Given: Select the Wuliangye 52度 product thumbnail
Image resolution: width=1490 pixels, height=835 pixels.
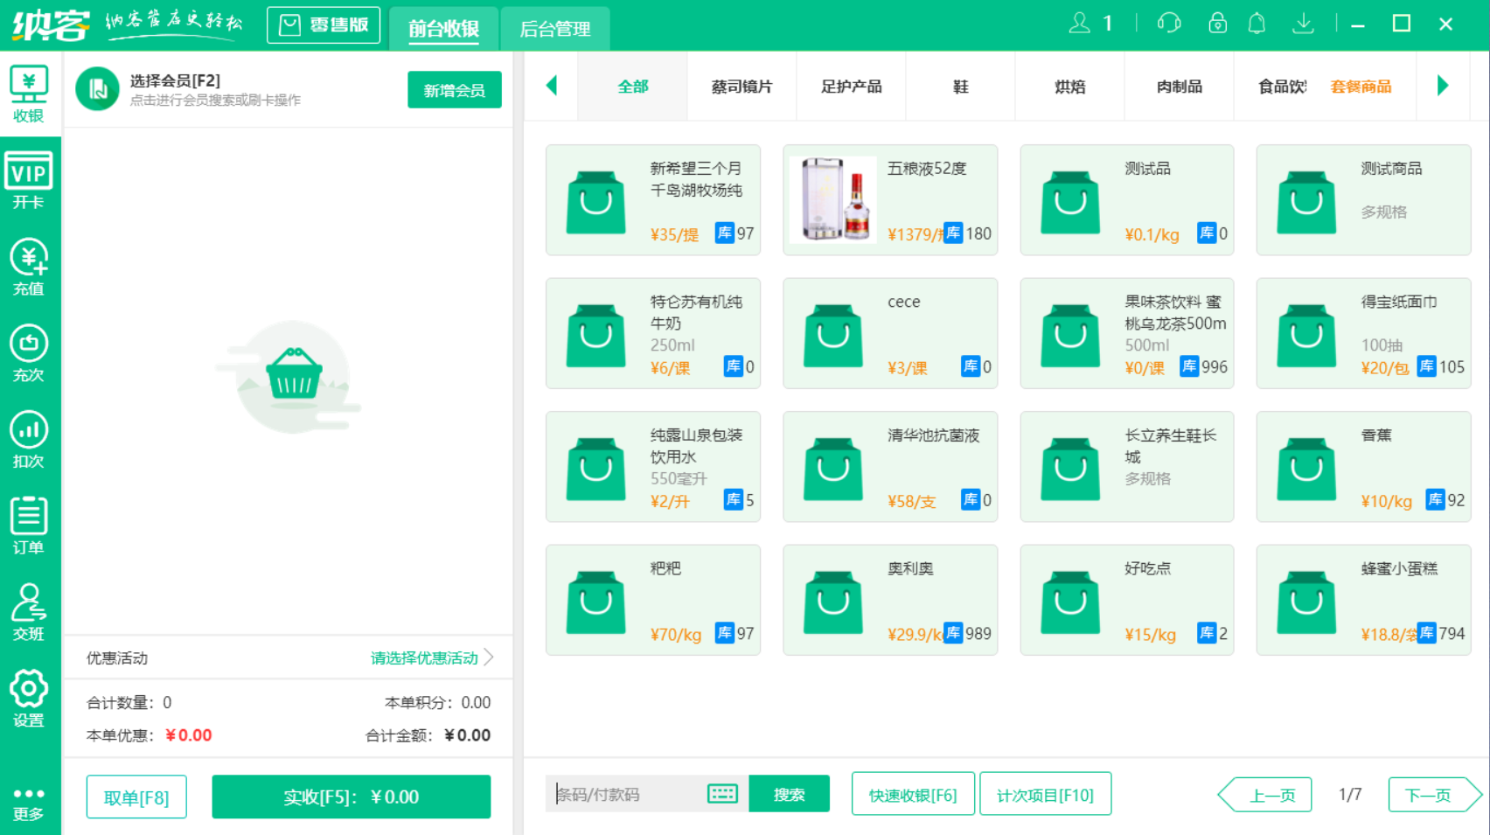Looking at the screenshot, I should point(832,200).
